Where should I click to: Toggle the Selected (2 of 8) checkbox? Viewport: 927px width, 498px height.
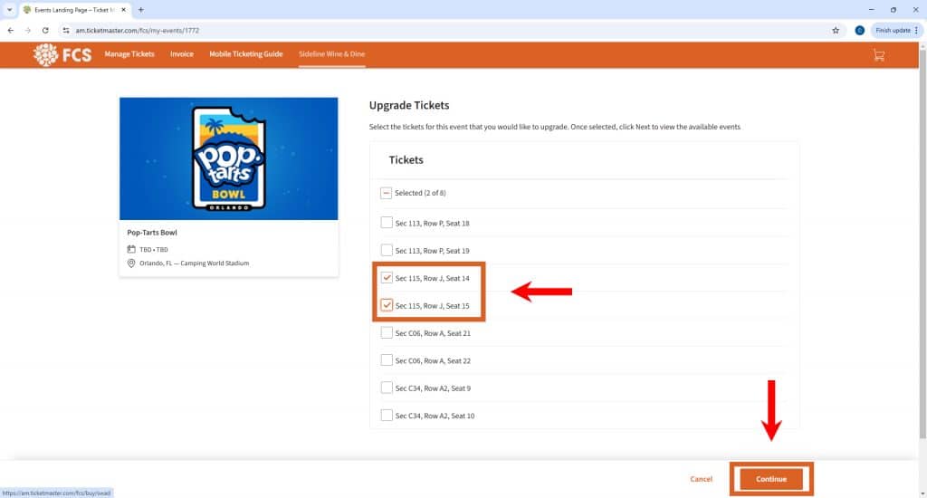point(386,193)
